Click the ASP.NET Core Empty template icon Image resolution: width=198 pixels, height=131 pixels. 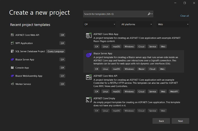[x=89, y=100]
